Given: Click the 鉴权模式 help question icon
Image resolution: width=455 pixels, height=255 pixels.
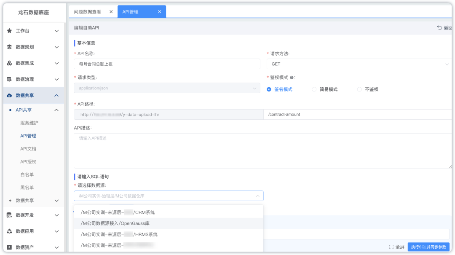Looking at the screenshot, I should (292, 78).
